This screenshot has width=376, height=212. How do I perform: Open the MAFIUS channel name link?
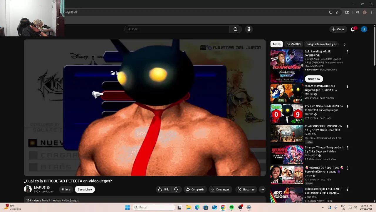click(x=40, y=188)
